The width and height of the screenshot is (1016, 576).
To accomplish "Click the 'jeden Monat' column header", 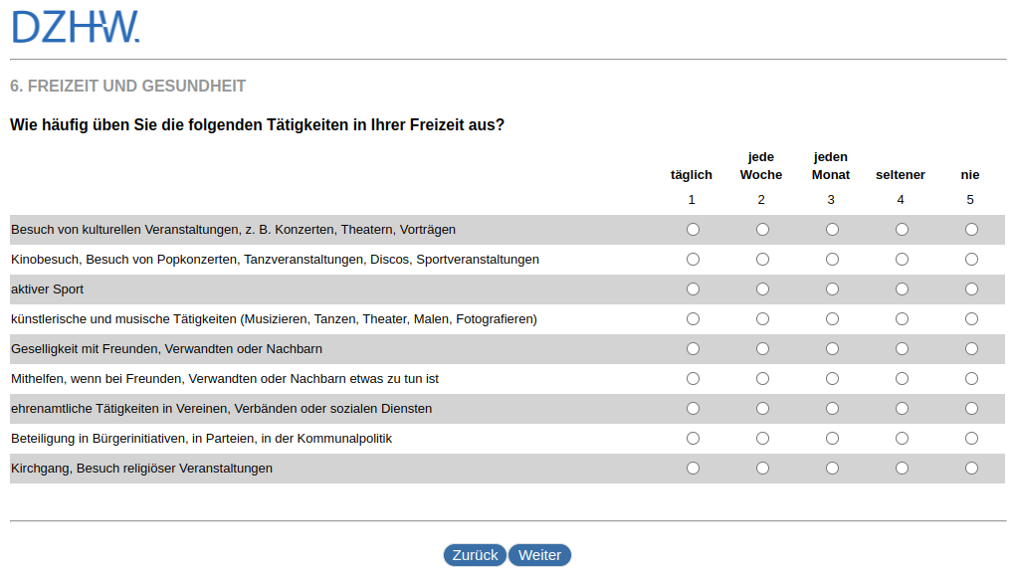I will point(831,165).
